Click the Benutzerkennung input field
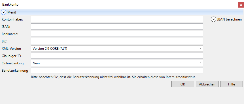Image resolution: width=244 pixels, height=104 pixels. [117, 70]
